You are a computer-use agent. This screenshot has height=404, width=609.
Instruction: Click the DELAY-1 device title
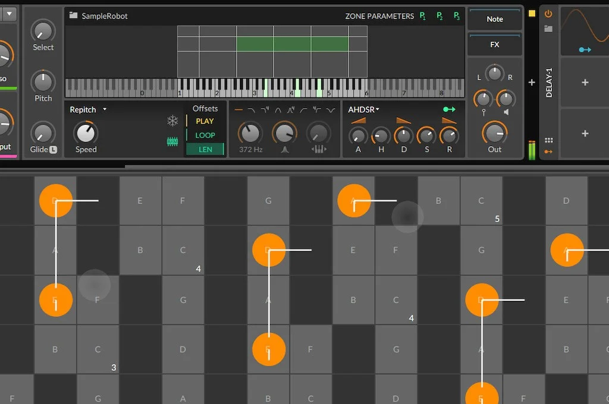click(549, 83)
